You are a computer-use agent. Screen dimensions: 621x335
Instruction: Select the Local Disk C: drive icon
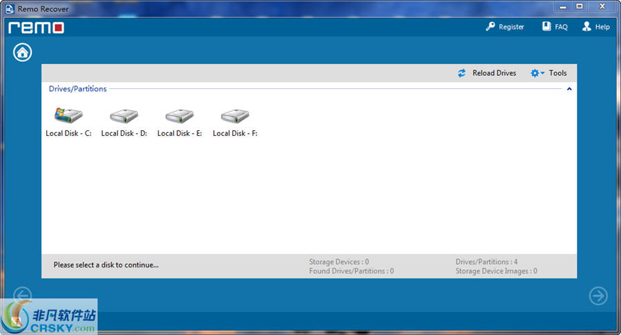[68, 115]
